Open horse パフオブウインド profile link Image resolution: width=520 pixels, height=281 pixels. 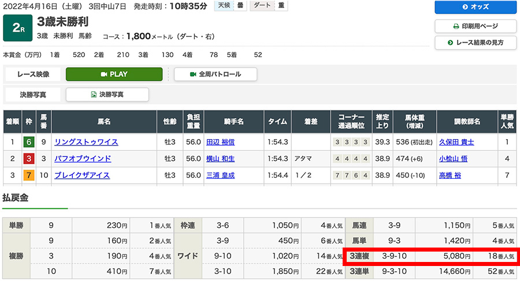click(83, 159)
